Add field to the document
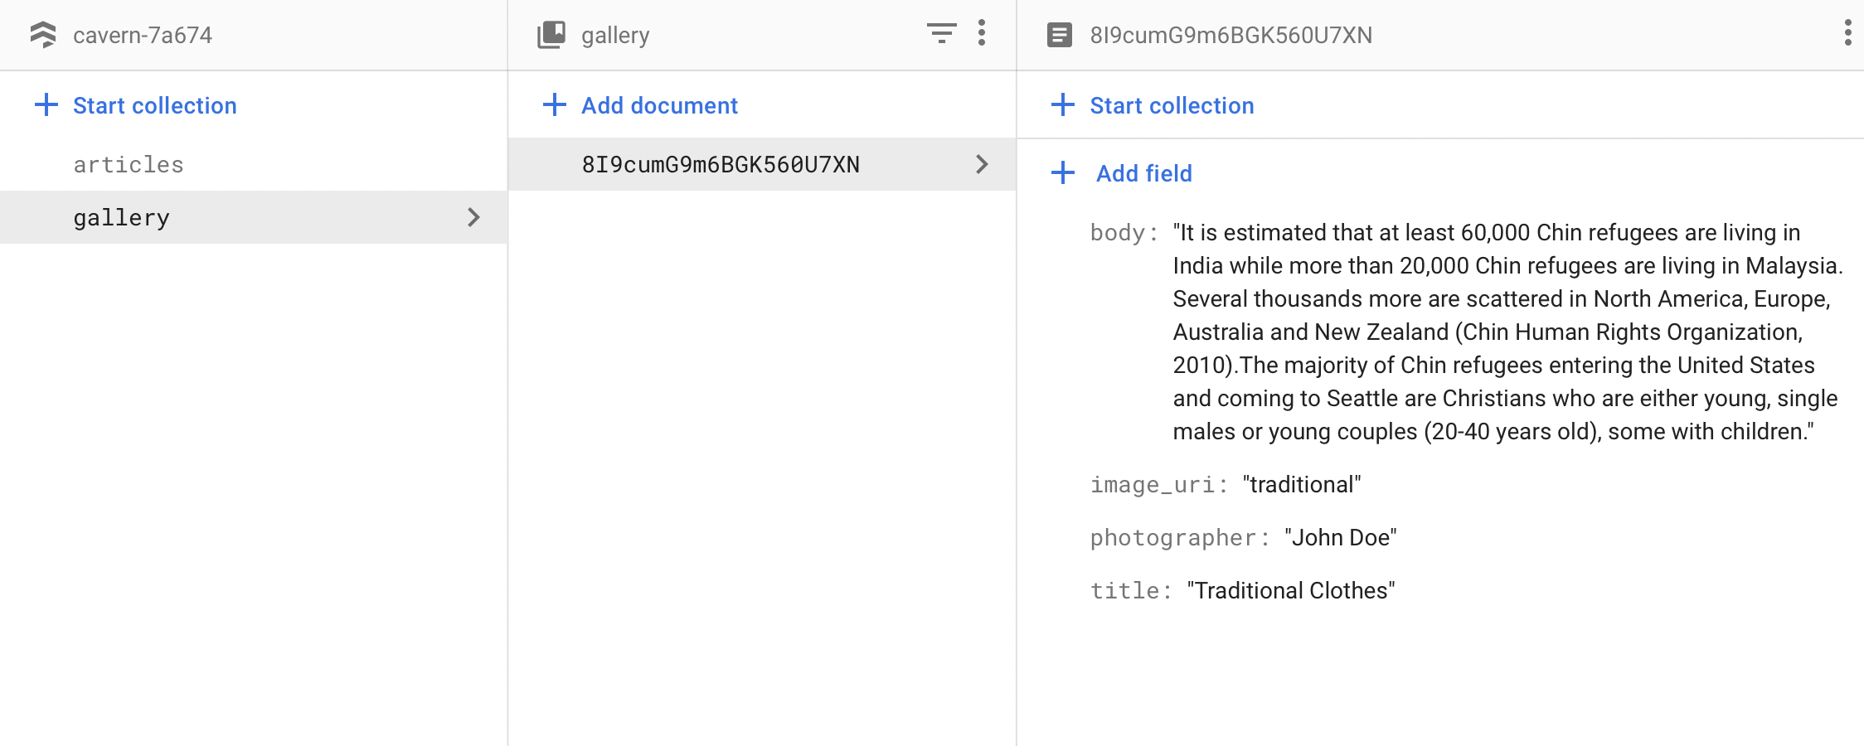The image size is (1864, 746). 1121,173
